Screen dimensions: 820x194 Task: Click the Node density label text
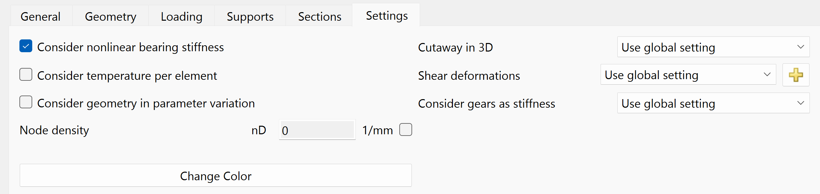[x=54, y=130]
